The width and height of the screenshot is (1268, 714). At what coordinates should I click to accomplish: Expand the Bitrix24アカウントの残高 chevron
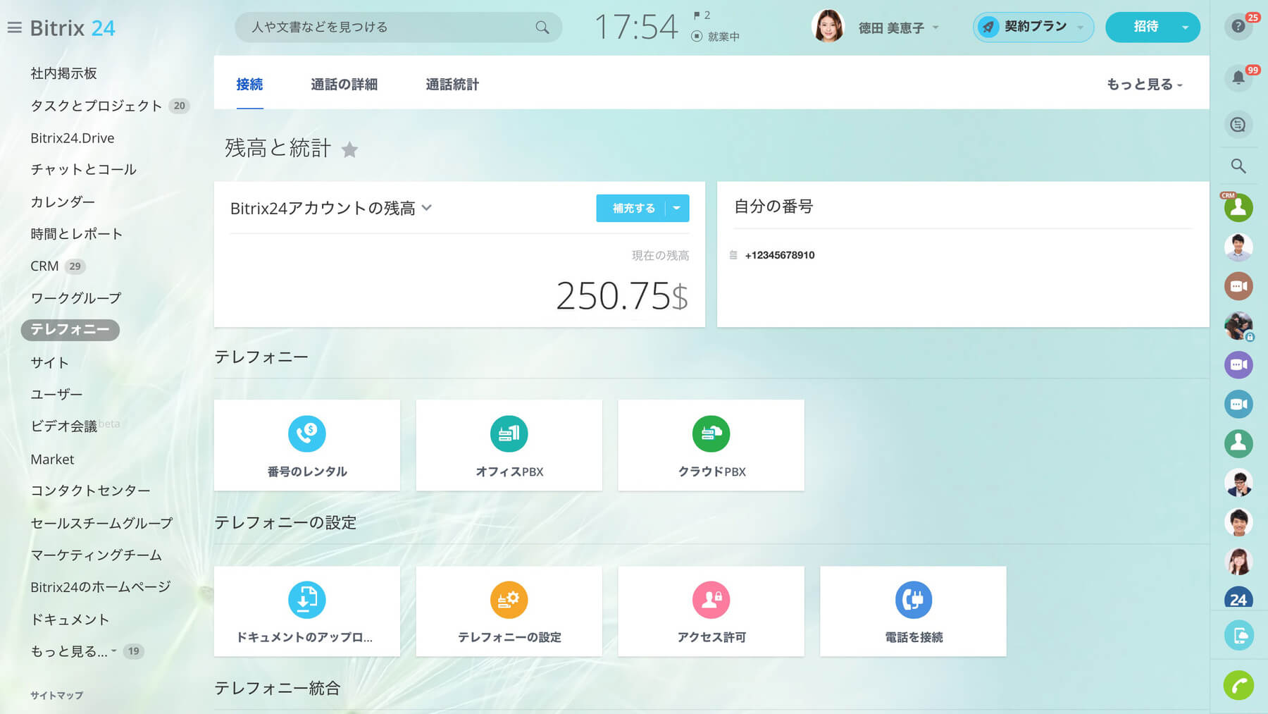427,208
